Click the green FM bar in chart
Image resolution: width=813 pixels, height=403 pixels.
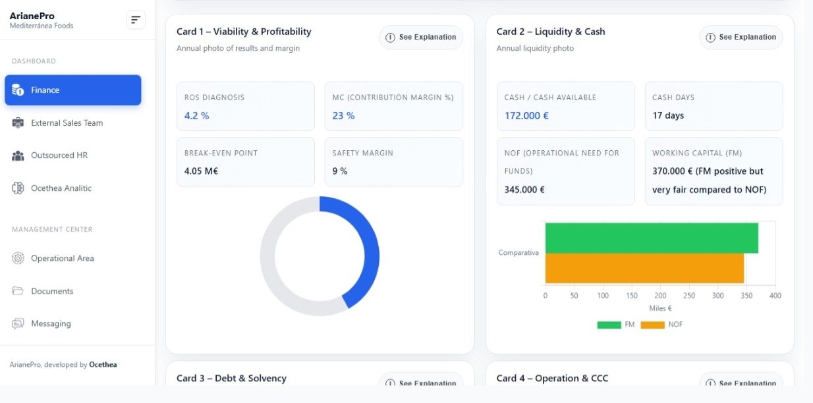(651, 238)
